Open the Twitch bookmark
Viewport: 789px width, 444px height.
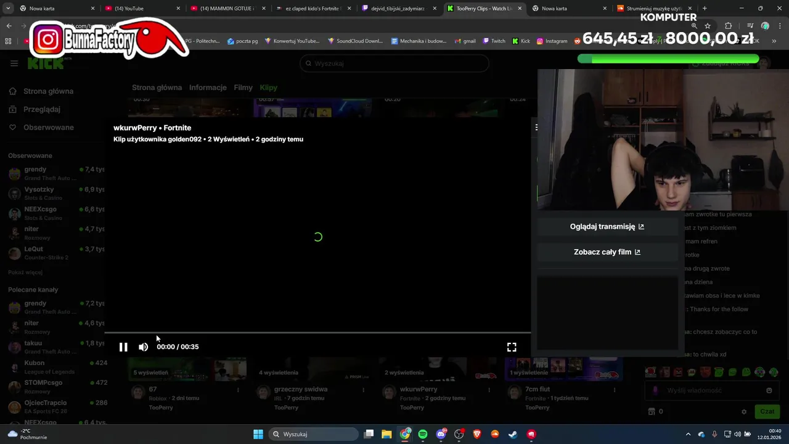pyautogui.click(x=494, y=41)
